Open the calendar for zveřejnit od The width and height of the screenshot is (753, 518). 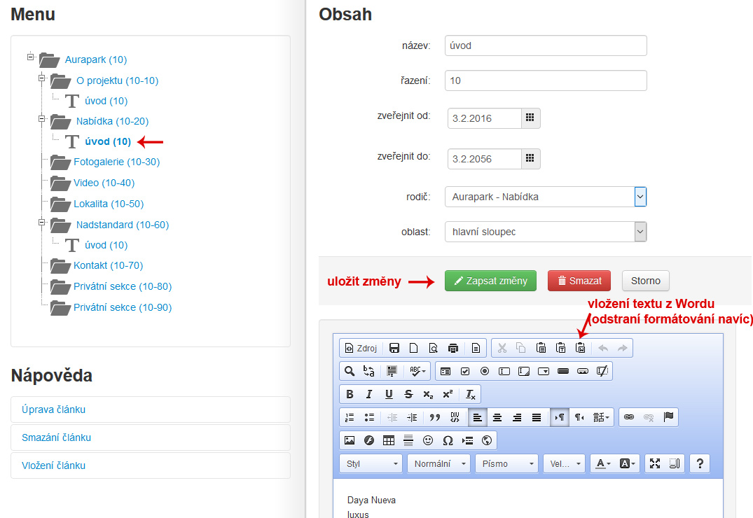(530, 118)
